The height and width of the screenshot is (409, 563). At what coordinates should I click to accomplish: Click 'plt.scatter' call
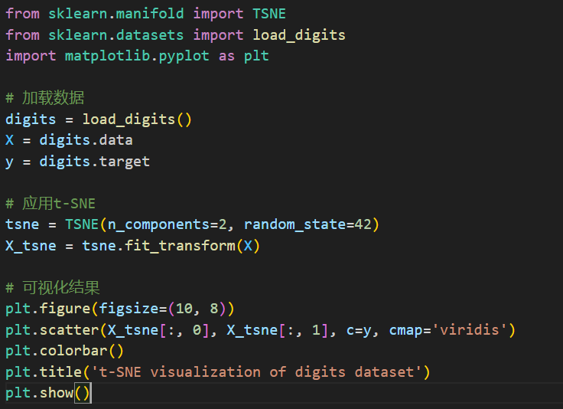click(x=52, y=330)
